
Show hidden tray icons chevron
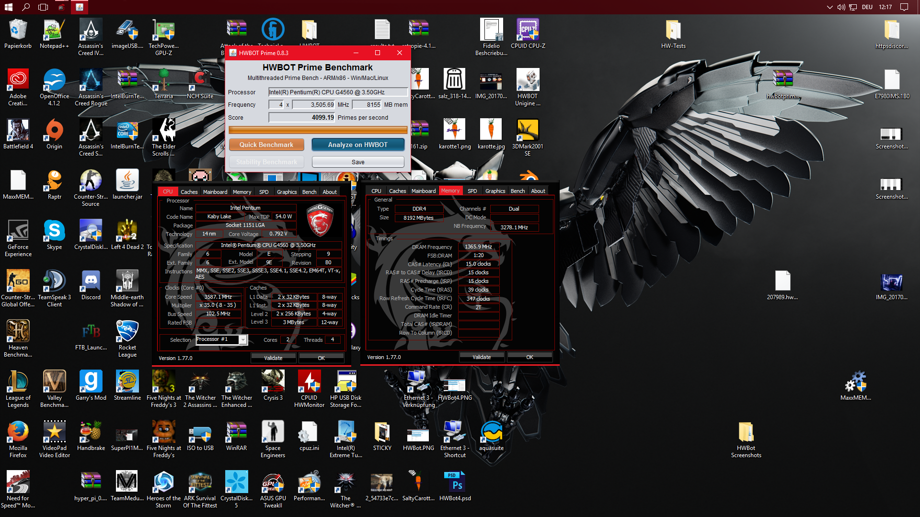829,7
